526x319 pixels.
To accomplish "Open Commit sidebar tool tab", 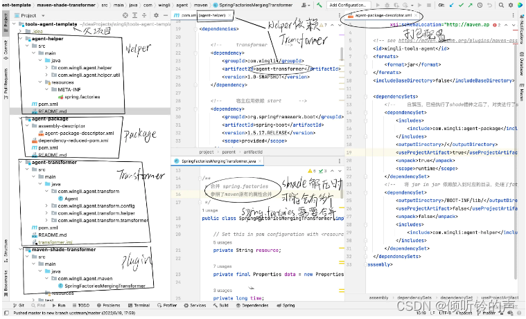I will point(6,50).
